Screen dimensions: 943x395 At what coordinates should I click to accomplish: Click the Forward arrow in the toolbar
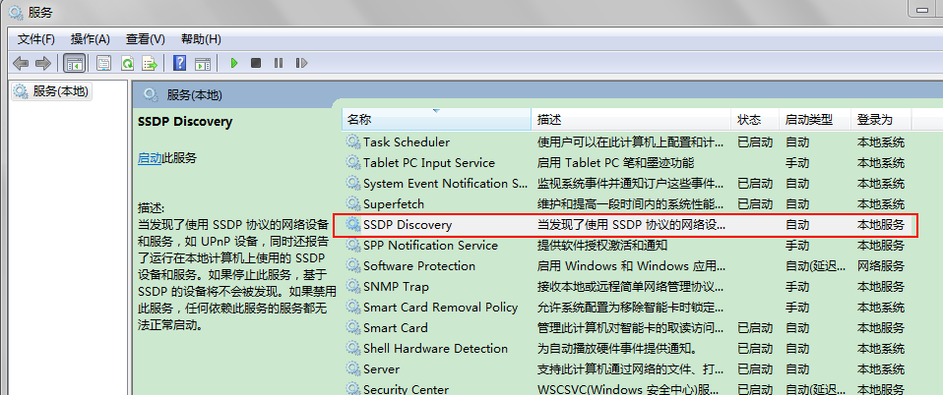[x=42, y=63]
